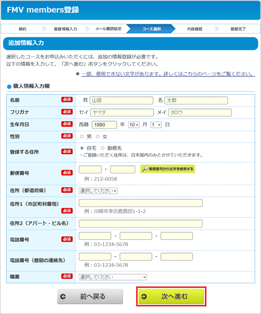Image resolution: width=261 pixels, height=314 pixels.
Task: Choose 勤務先 as registered address
Action: point(103,148)
